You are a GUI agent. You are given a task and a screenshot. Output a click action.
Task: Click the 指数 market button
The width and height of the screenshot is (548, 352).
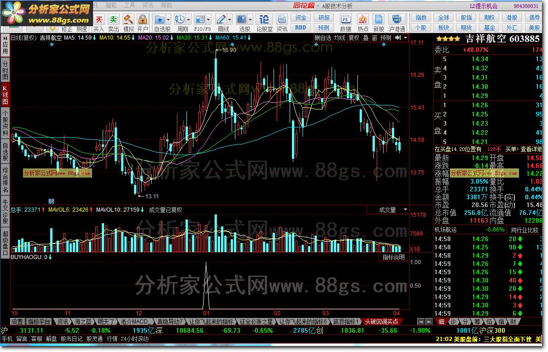[x=421, y=17]
